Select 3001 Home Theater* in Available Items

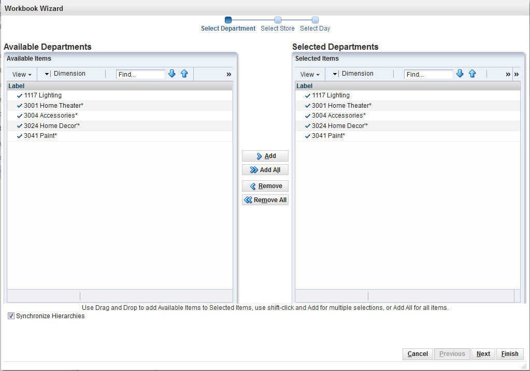(x=120, y=106)
